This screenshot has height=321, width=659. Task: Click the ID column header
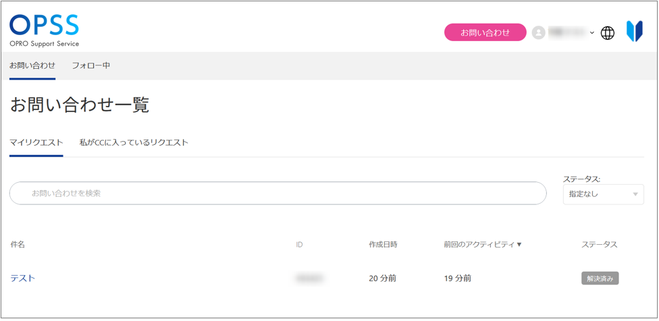point(299,244)
